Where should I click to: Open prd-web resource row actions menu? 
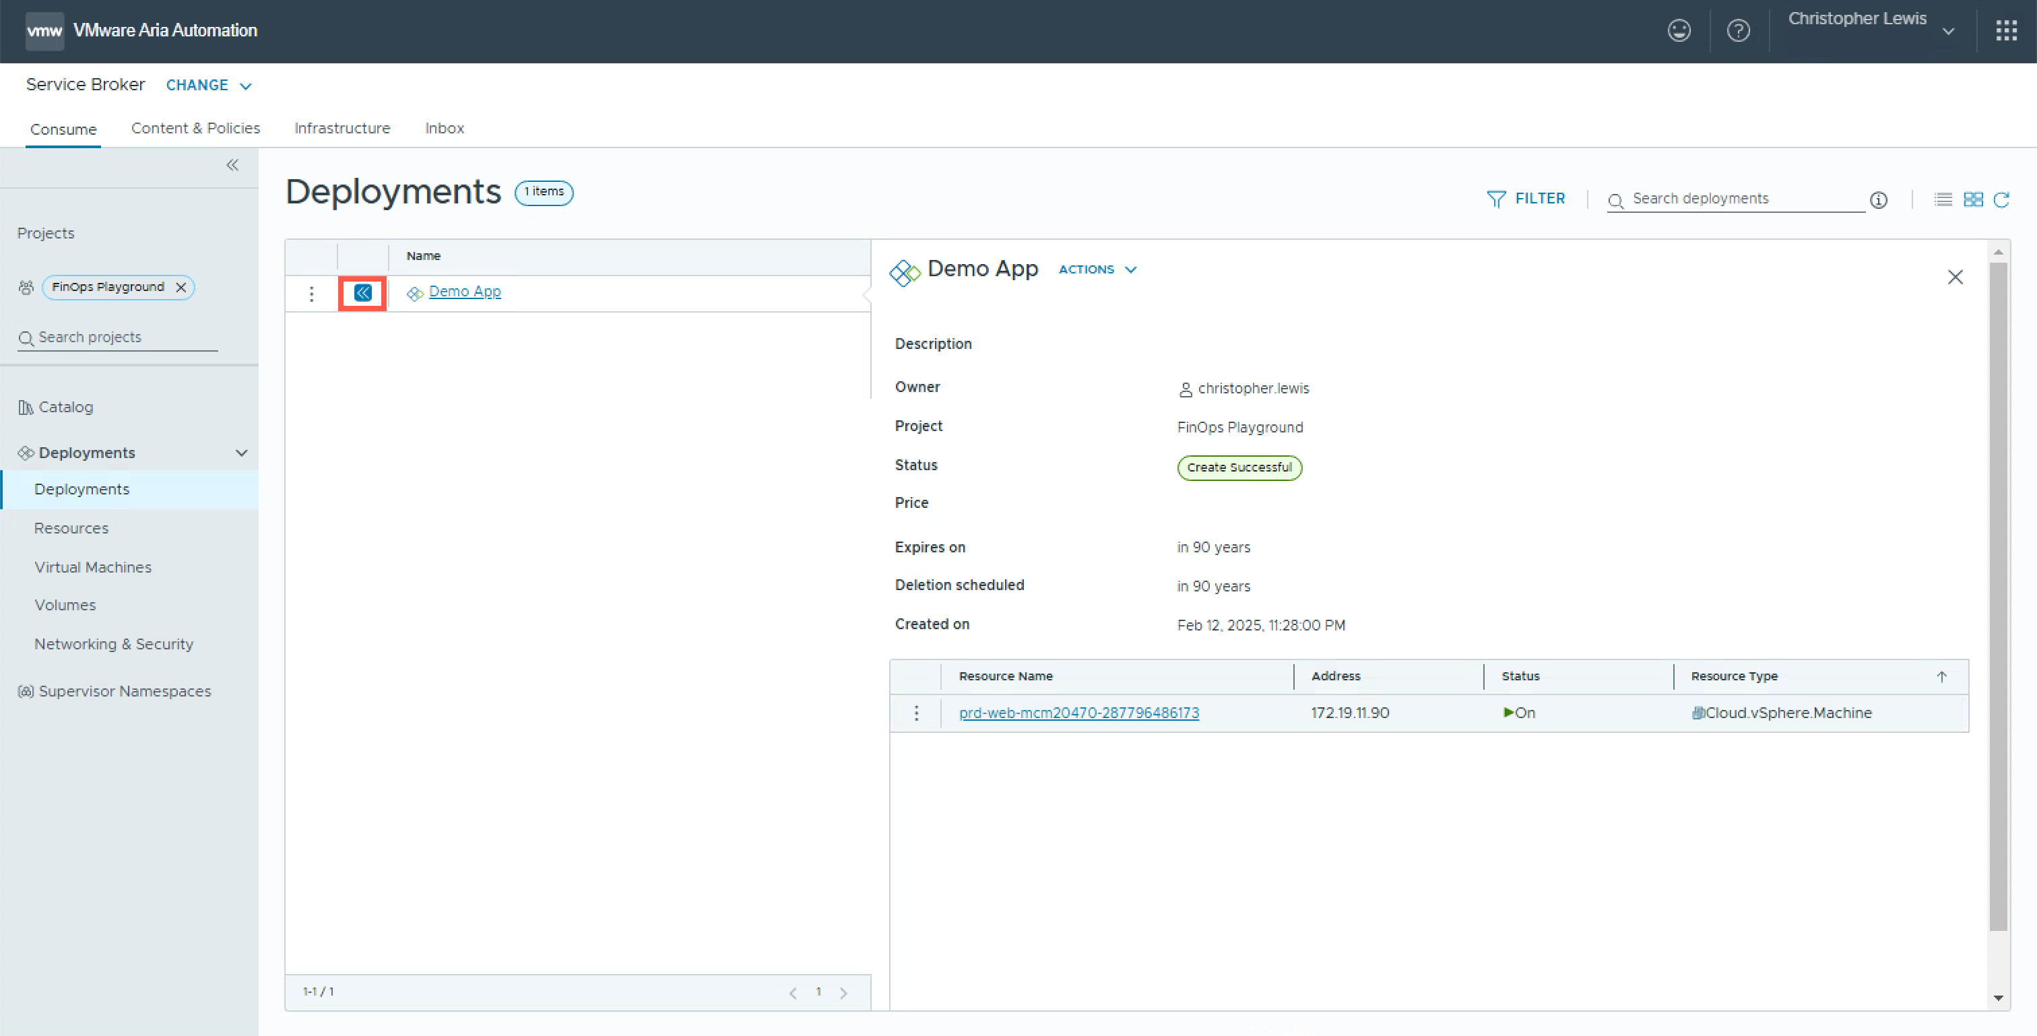click(915, 713)
